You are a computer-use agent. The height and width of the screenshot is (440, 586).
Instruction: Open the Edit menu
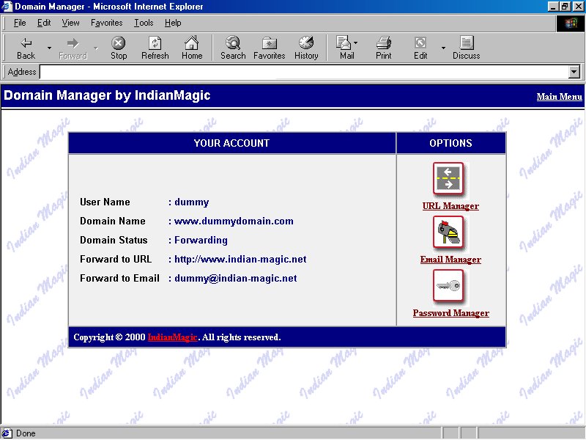44,23
